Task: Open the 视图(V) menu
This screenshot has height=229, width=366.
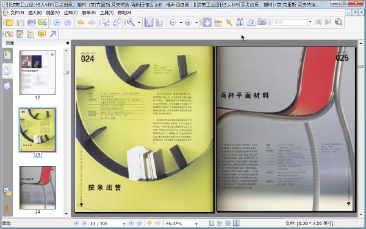Action: 52,13
